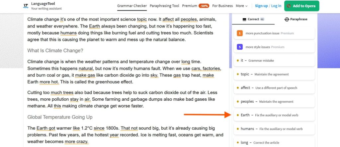This screenshot has height=147, width=340.
Task: Click the -50% premium discount badge
Action: (x=204, y=6)
